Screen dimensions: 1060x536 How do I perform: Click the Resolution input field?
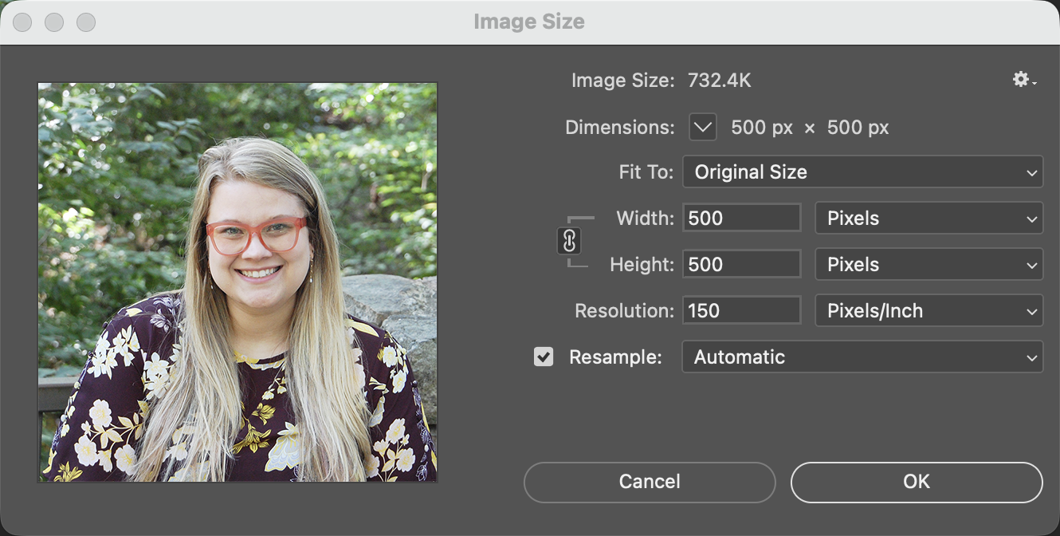(x=742, y=310)
